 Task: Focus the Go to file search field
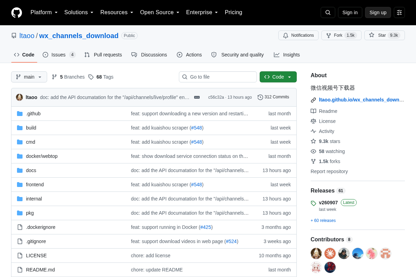click(x=218, y=77)
